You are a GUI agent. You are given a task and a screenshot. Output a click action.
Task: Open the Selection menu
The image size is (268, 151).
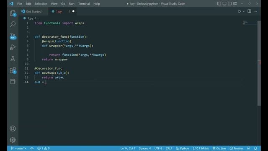pyautogui.click(x=41, y=4)
